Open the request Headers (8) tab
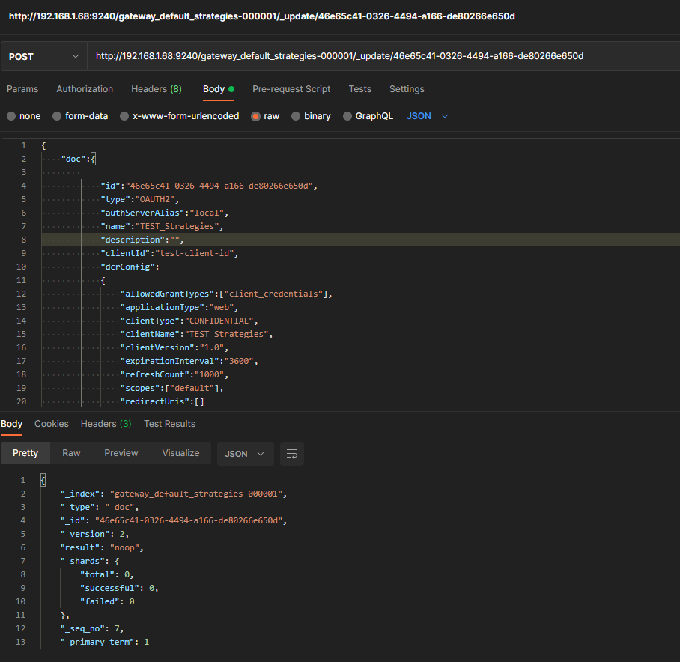The image size is (680, 662). [157, 89]
